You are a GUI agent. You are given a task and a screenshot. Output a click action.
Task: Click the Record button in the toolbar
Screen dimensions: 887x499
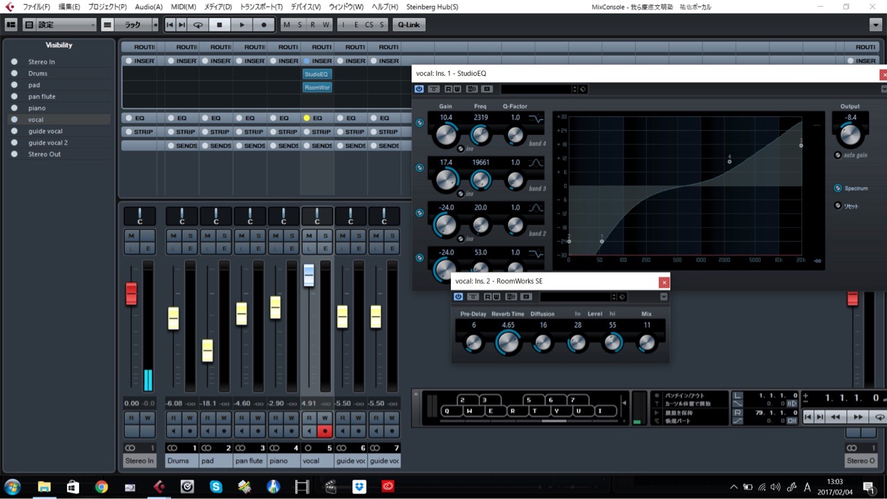point(263,25)
